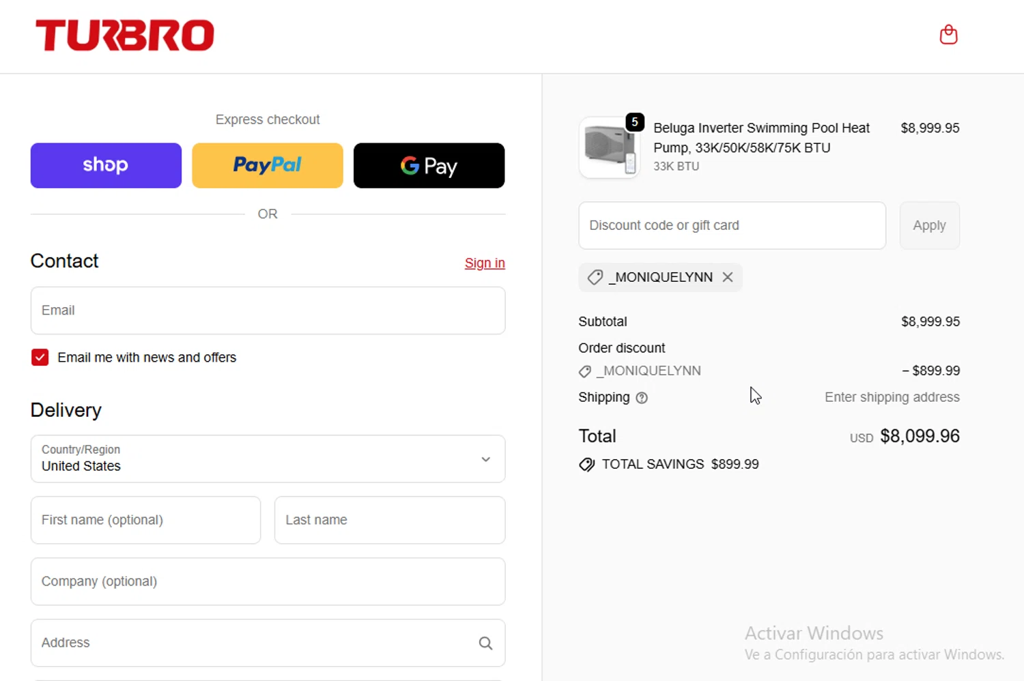
Task: Click the Subtotal label
Action: [x=602, y=321]
